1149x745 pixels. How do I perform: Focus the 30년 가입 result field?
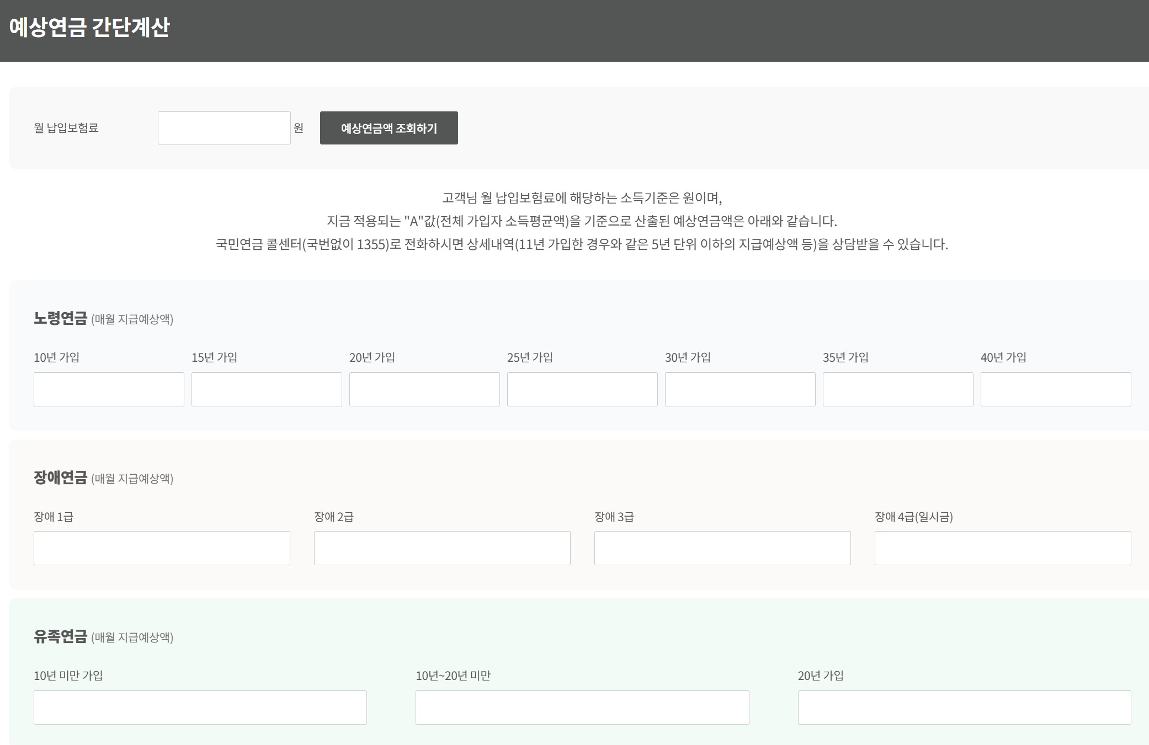tap(740, 389)
